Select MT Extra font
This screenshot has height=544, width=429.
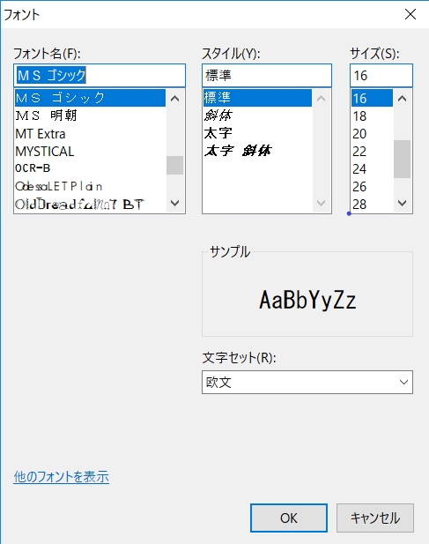[90, 133]
